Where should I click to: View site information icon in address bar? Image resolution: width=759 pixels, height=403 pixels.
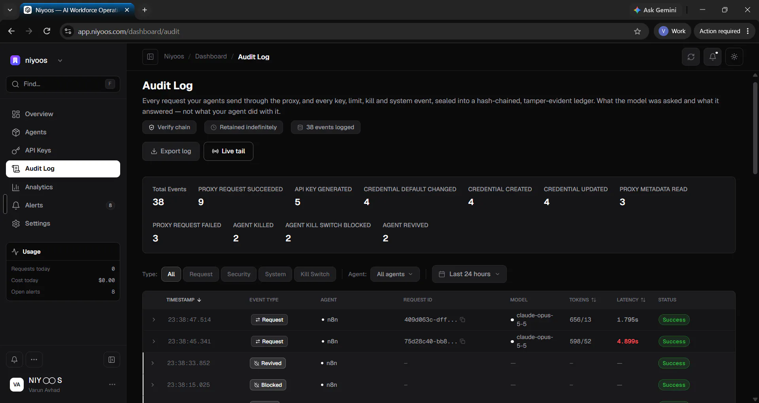coord(68,31)
